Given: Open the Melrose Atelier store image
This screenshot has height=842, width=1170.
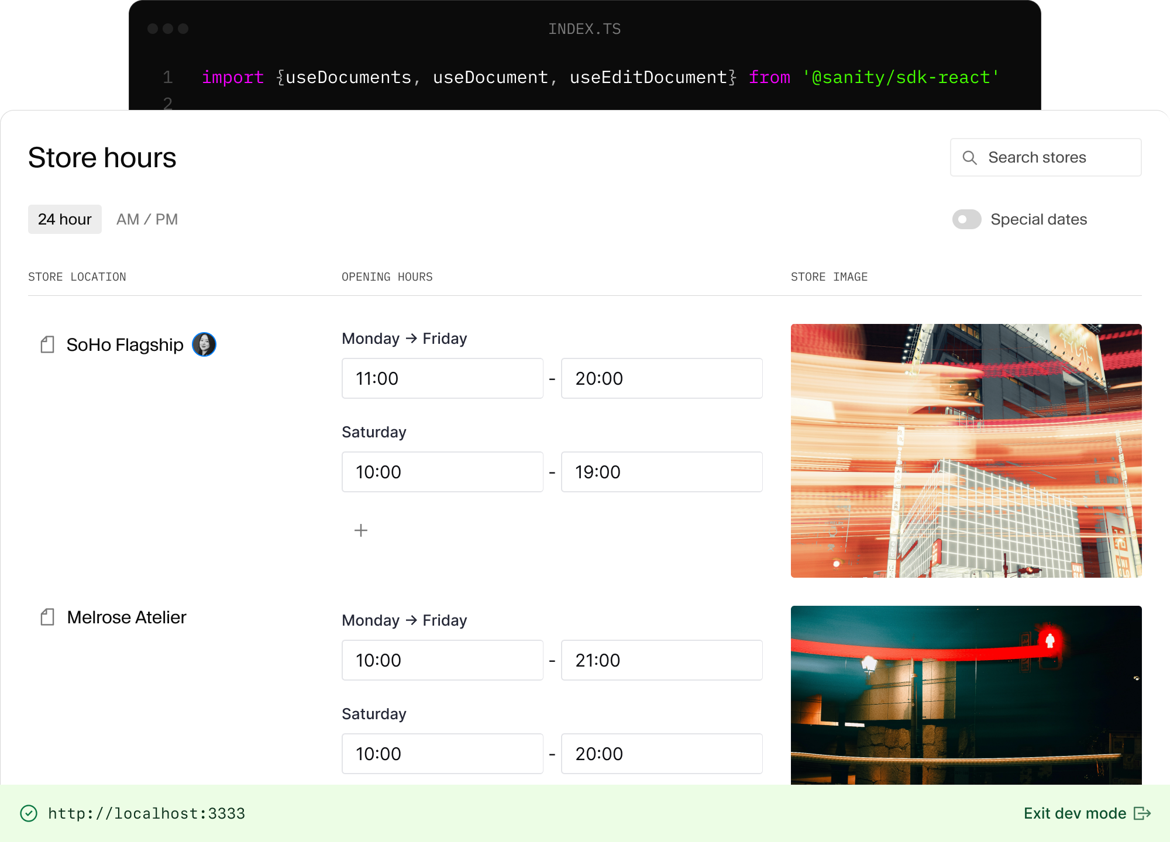Looking at the screenshot, I should click(966, 695).
